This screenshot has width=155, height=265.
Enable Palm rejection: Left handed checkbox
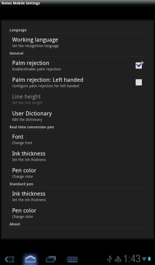pyautogui.click(x=138, y=82)
